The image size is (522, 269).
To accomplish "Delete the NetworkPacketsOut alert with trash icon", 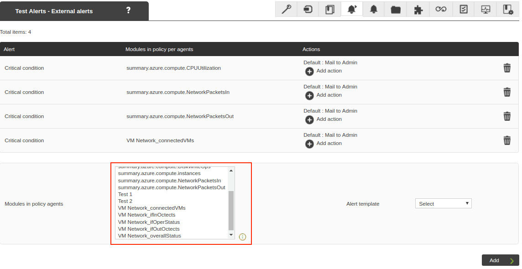I will pyautogui.click(x=507, y=116).
